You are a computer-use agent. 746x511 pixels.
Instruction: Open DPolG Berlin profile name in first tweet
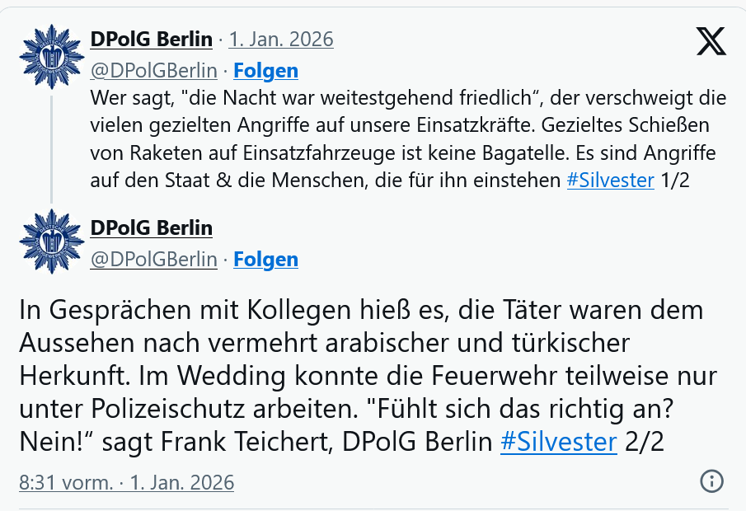tap(151, 39)
